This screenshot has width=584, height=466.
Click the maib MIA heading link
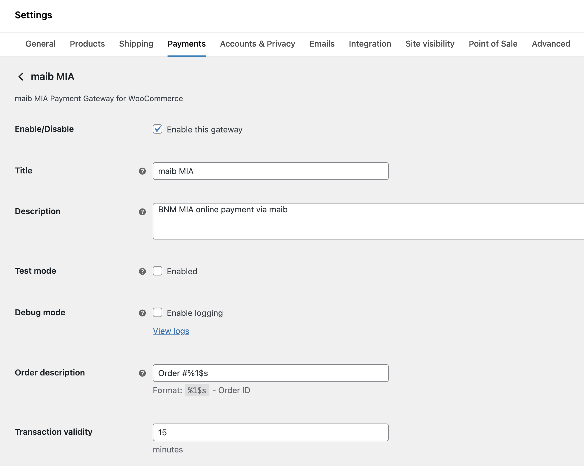52,77
